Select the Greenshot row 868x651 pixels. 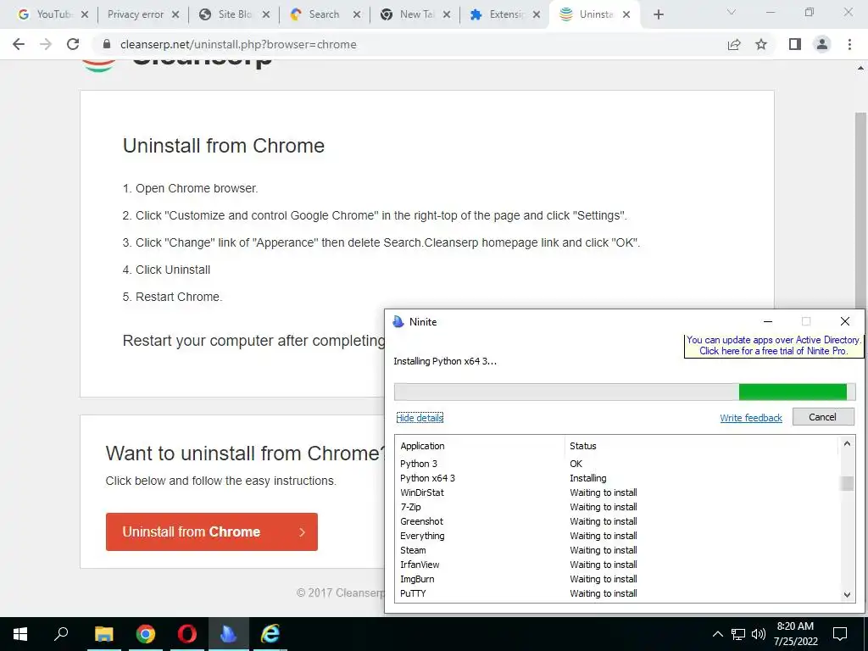(617, 521)
